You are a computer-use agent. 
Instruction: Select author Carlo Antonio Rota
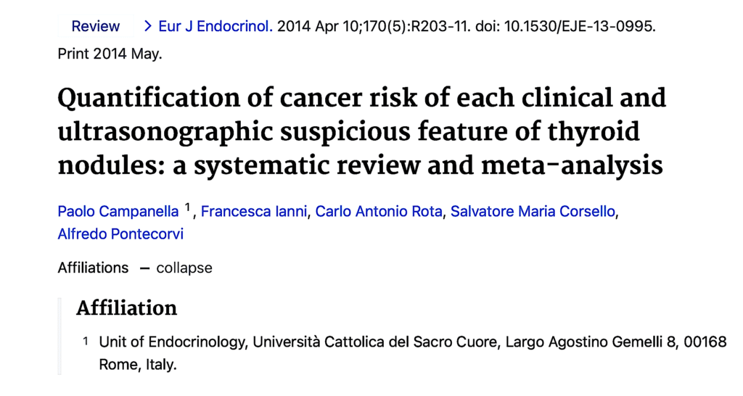380,212
